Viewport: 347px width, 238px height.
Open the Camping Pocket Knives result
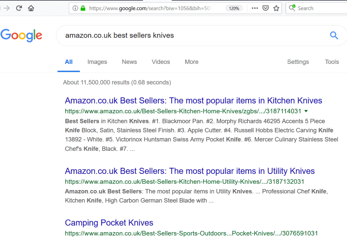click(x=109, y=223)
